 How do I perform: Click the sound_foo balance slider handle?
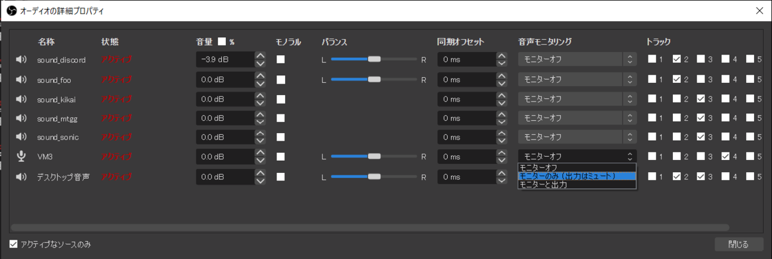[x=374, y=80]
